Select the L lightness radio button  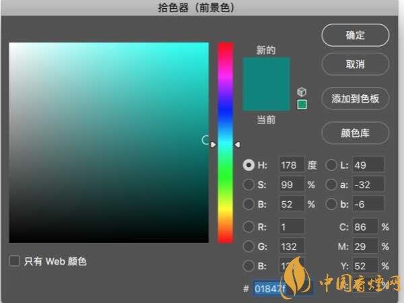[331, 165]
